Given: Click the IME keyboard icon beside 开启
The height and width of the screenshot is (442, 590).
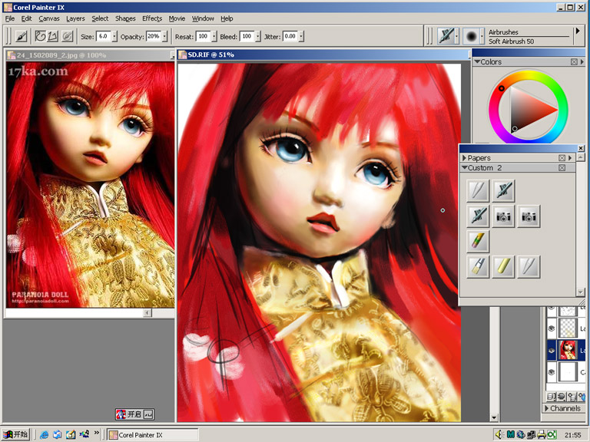Looking at the screenshot, I should pos(148,414).
